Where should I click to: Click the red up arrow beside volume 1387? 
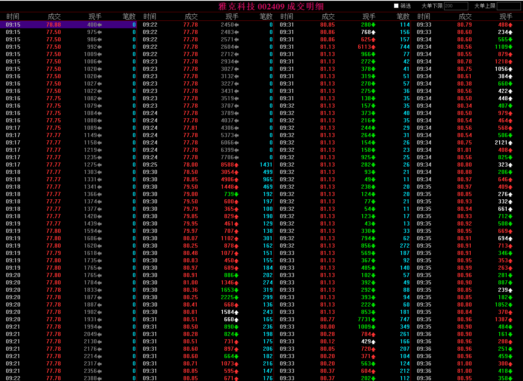[510, 319]
